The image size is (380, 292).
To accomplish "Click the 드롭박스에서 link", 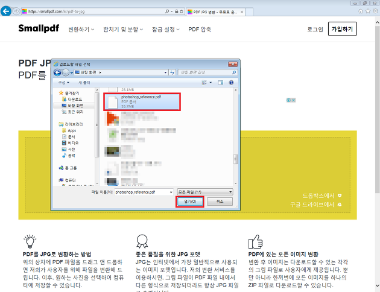I will point(322,195).
